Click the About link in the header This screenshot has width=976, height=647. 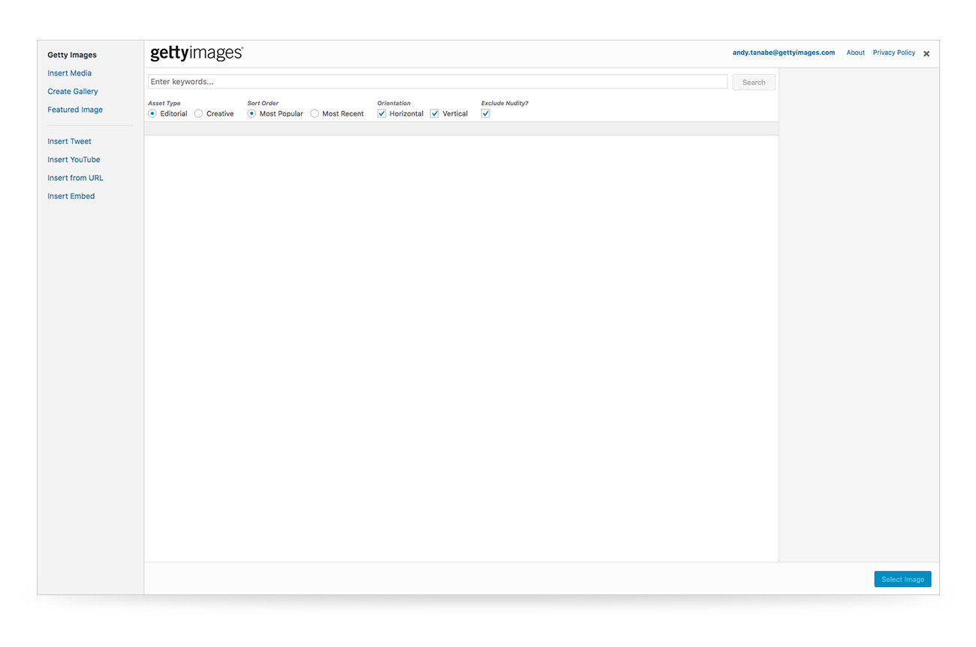855,53
